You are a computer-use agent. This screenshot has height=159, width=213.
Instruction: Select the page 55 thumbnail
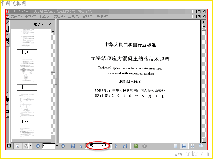[x=27, y=70]
